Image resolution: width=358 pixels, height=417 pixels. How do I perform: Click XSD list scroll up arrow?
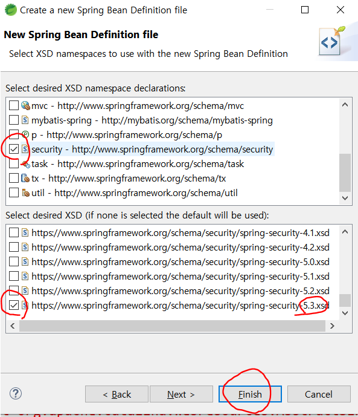[x=345, y=232]
